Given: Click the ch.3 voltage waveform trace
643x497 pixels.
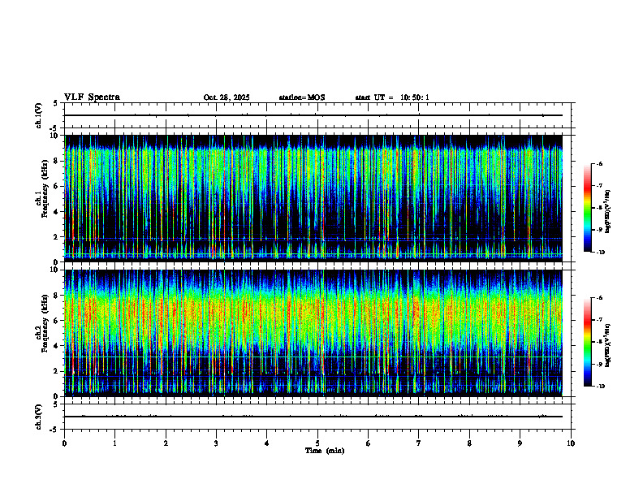Looking at the screenshot, I should point(313,417).
